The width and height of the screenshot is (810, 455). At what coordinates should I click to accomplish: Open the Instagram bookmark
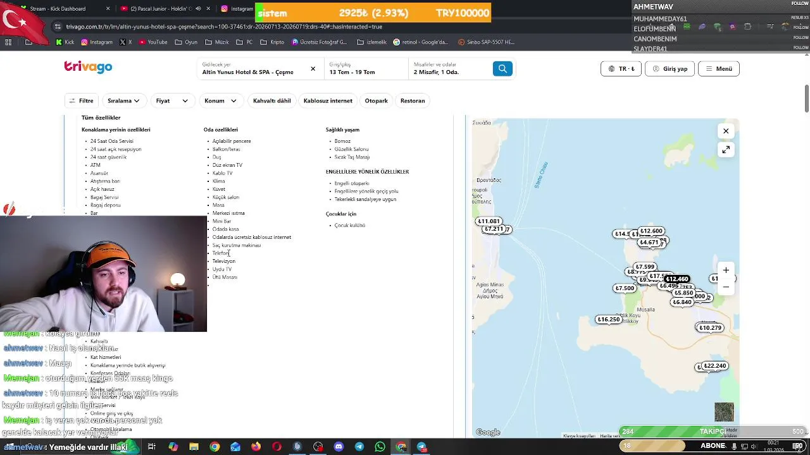pyautogui.click(x=96, y=42)
